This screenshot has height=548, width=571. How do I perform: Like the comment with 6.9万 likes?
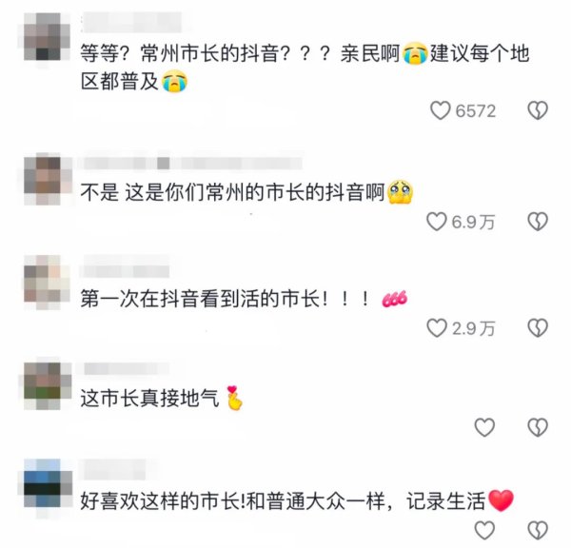tap(436, 222)
